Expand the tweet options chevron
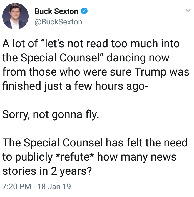Viewport: 194px width, 197px height. (x=188, y=10)
